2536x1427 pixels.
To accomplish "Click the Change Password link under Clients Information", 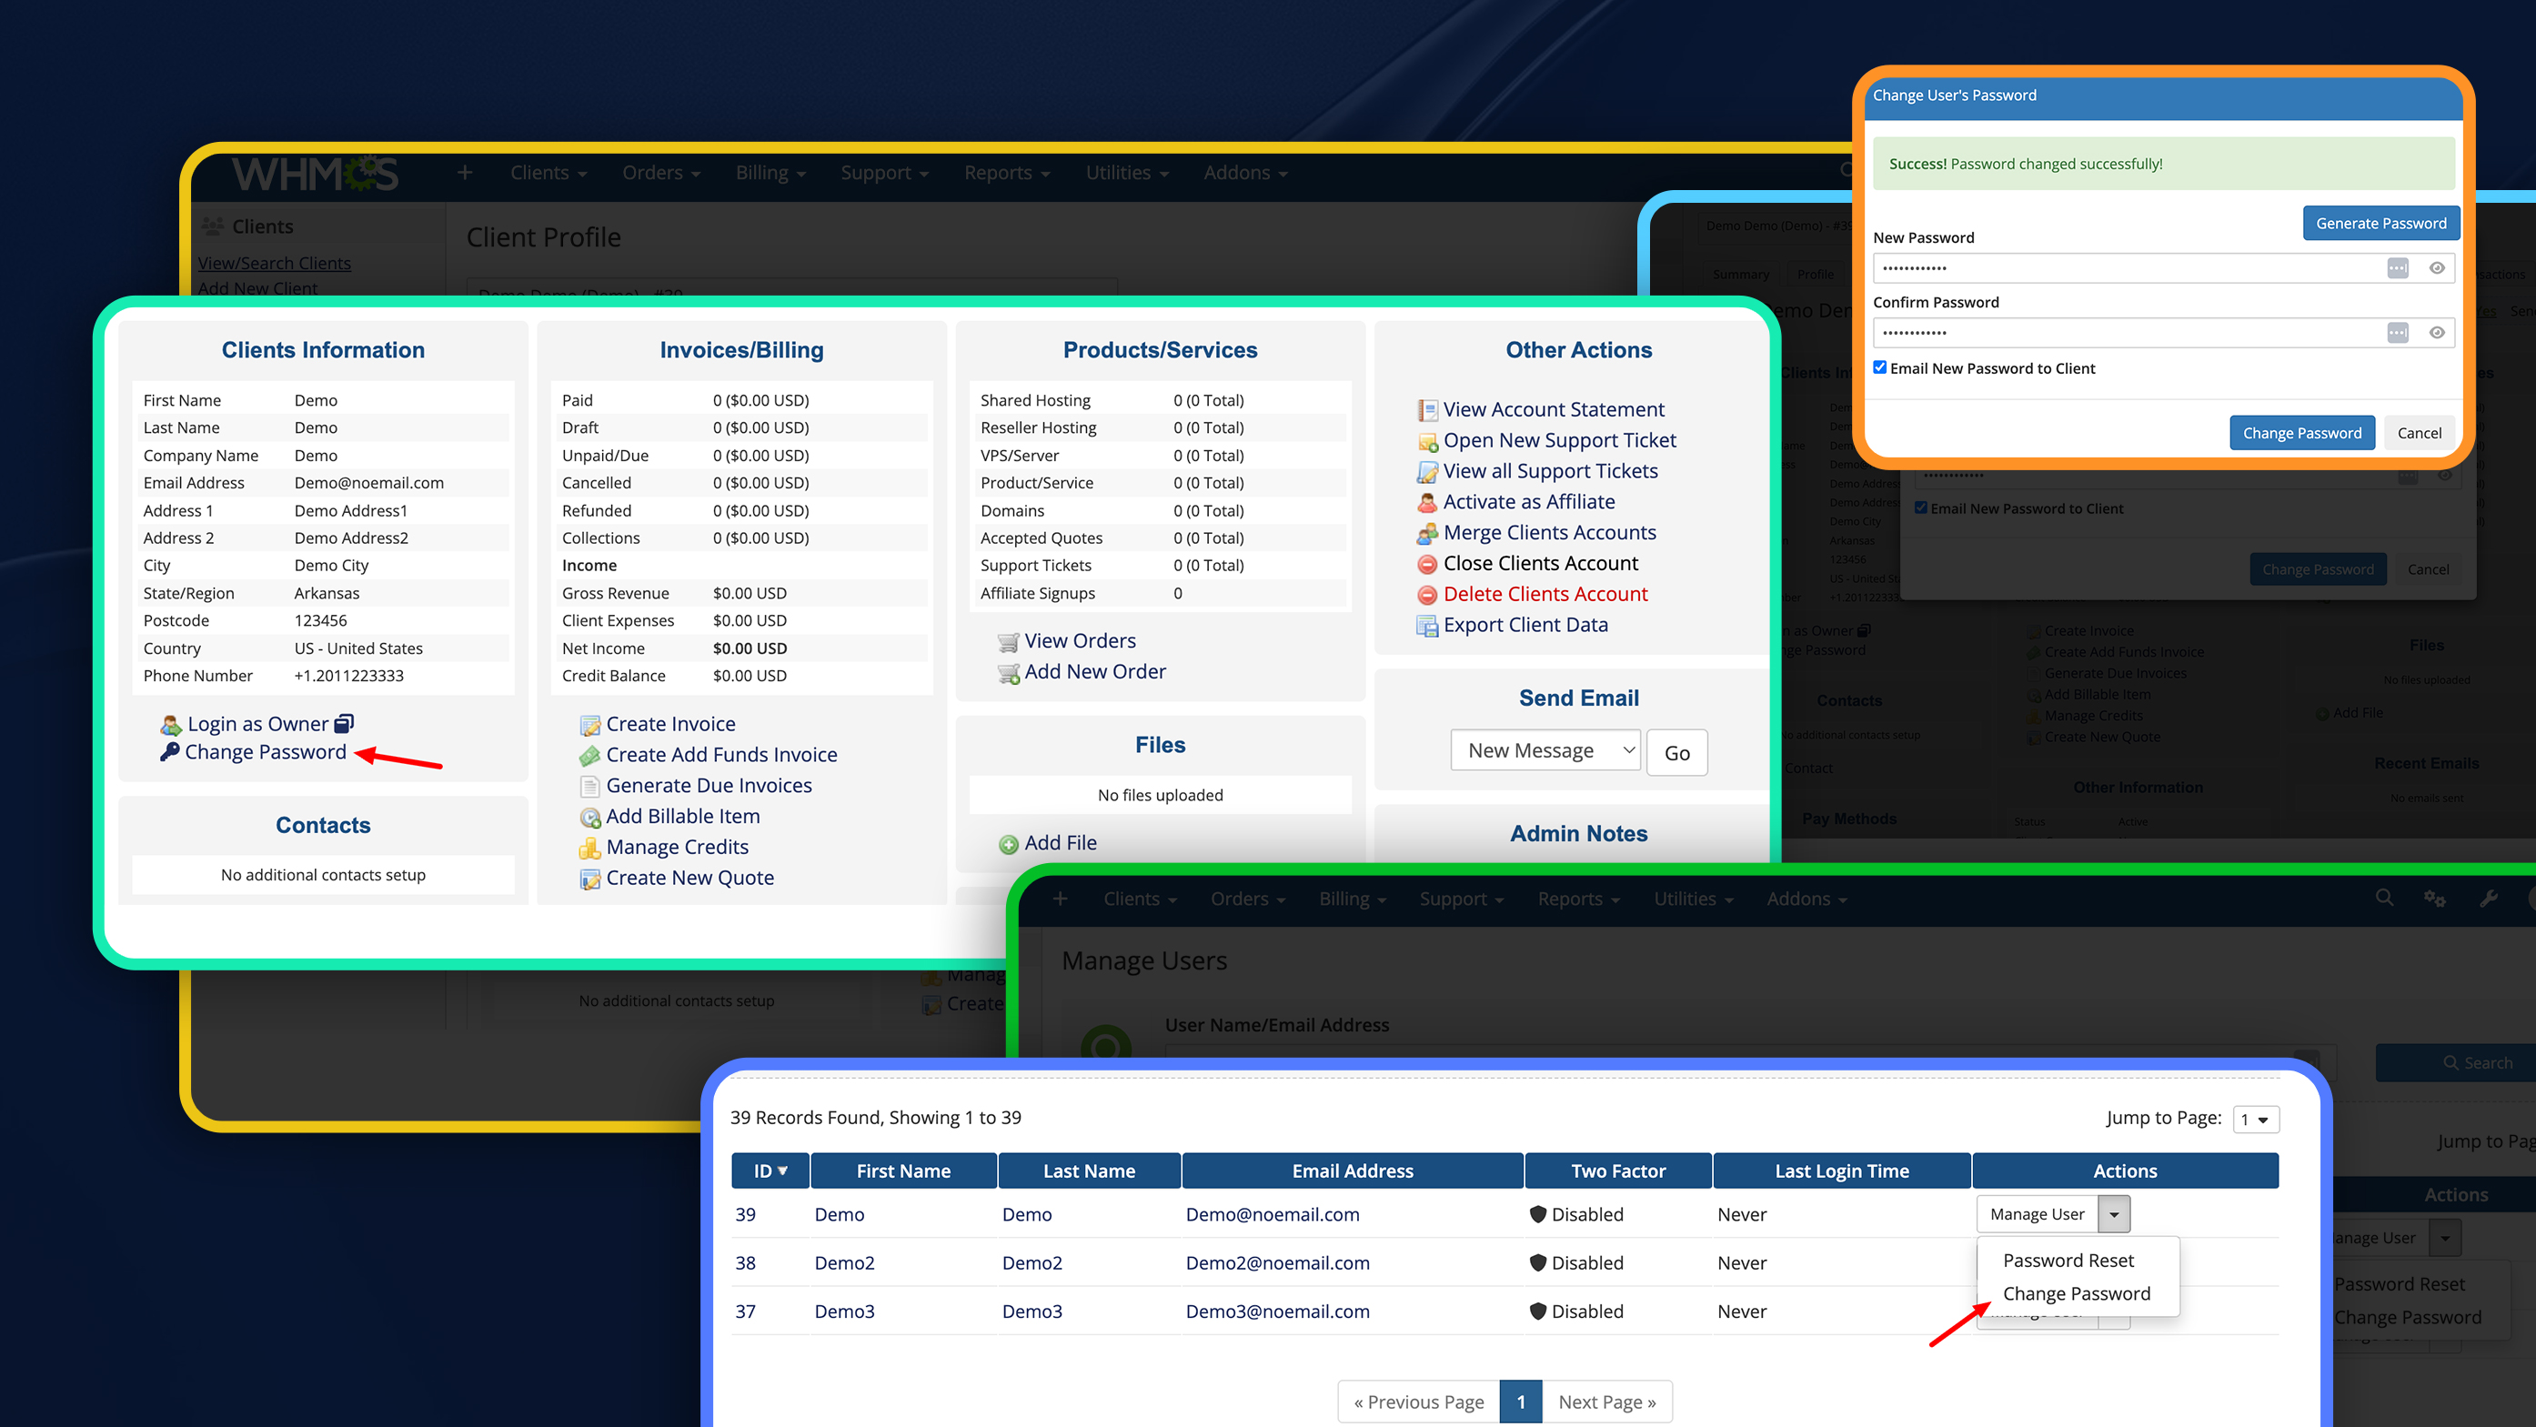I will pos(266,752).
